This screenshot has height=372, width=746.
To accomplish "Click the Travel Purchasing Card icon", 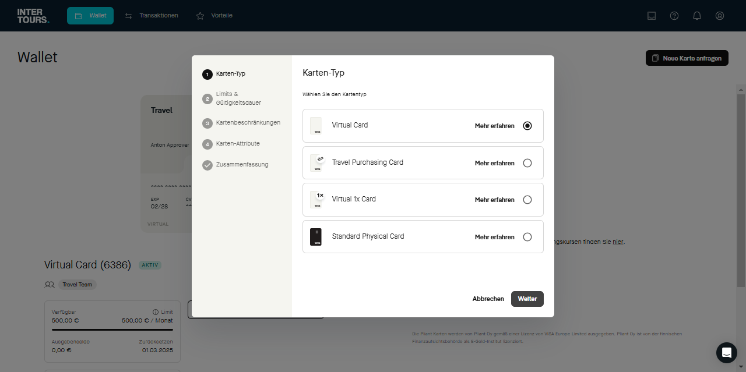I will [x=316, y=163].
